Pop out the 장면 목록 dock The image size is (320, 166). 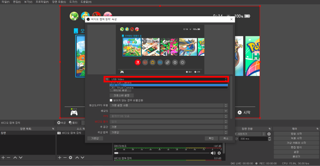coord(53,129)
